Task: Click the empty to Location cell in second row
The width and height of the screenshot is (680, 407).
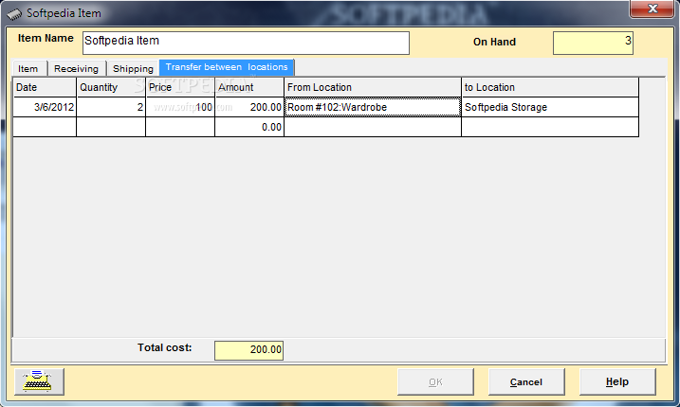Action: pos(550,127)
